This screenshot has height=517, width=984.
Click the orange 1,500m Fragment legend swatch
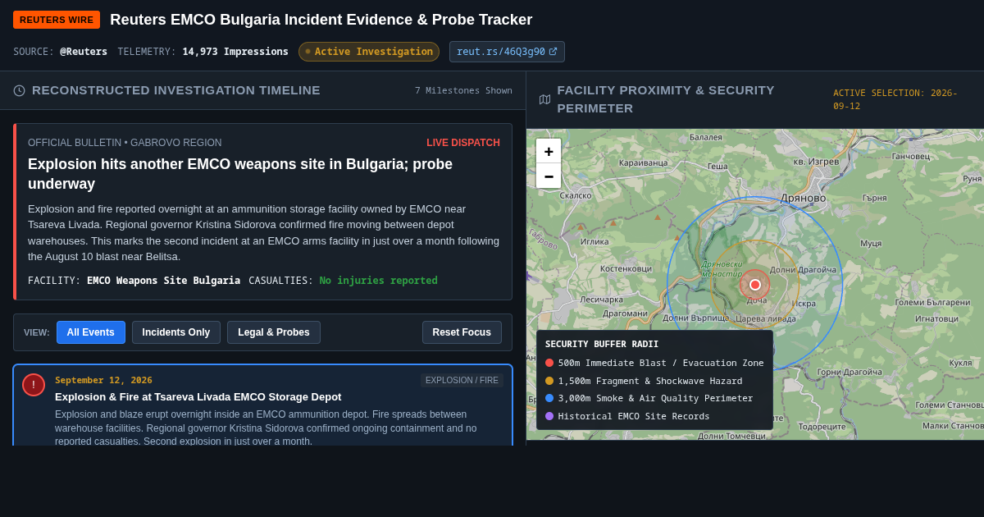pos(549,381)
